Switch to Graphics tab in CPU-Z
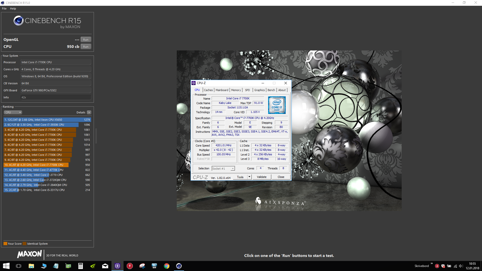Viewport: 482px width, 271px height. click(x=259, y=90)
